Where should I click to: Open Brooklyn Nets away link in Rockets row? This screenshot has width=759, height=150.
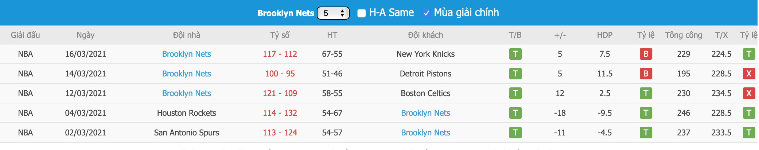[425, 113]
